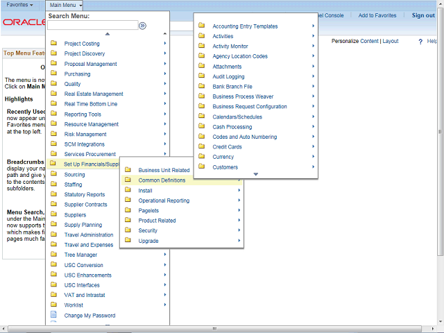Click the search go button beside Search Menu field

142,26
